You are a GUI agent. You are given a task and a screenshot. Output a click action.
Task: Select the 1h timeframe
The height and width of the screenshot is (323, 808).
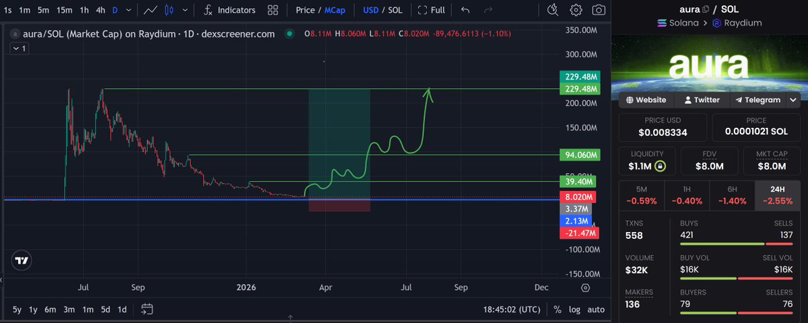coord(84,10)
